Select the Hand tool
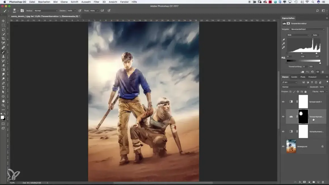 tap(3, 101)
